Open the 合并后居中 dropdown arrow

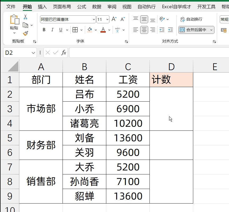pos(211,30)
